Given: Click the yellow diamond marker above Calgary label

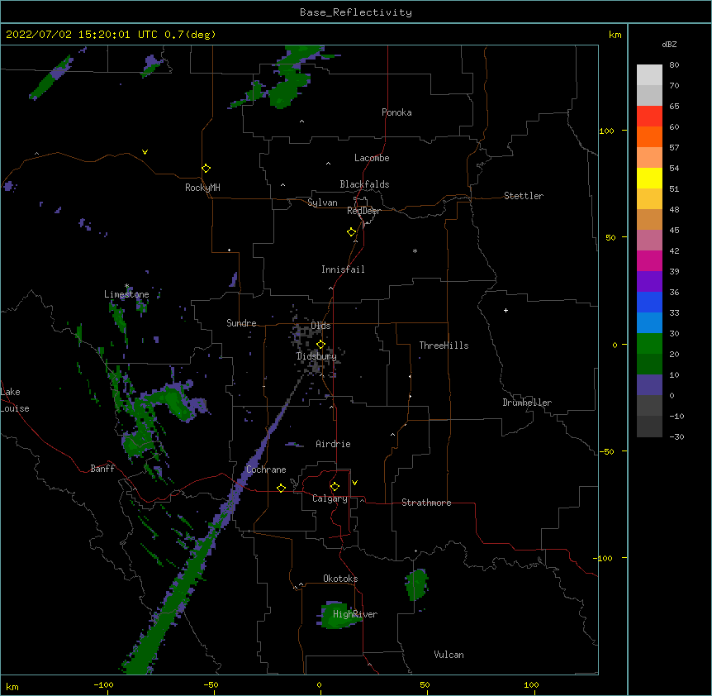Looking at the screenshot, I should click(x=335, y=487).
